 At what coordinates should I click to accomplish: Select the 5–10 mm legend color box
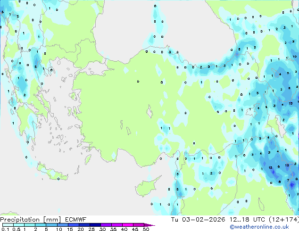click(51, 225)
